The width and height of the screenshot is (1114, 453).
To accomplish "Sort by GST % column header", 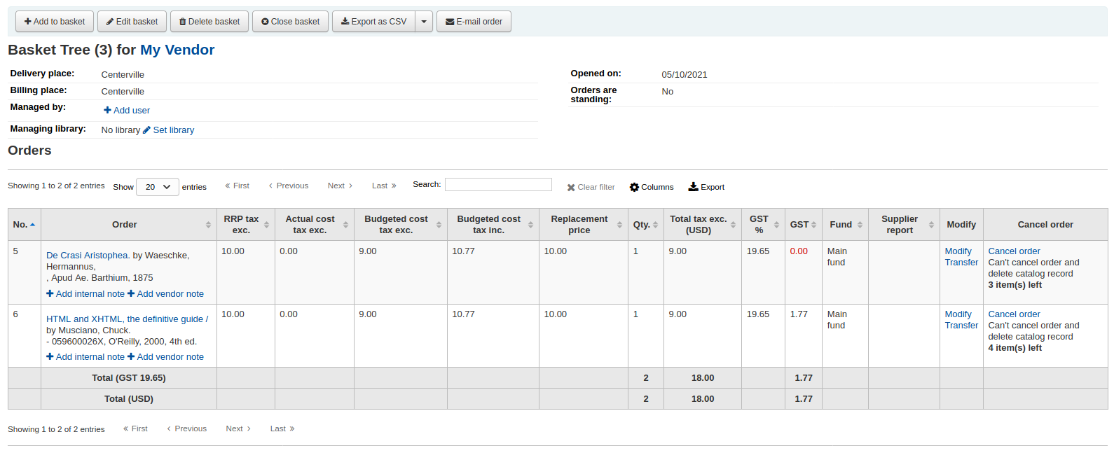I will pyautogui.click(x=762, y=225).
